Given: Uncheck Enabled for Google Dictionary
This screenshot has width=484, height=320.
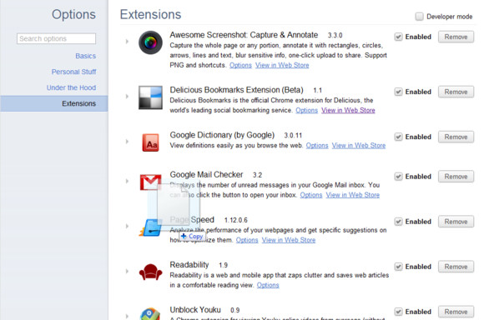Looking at the screenshot, I should [398, 137].
